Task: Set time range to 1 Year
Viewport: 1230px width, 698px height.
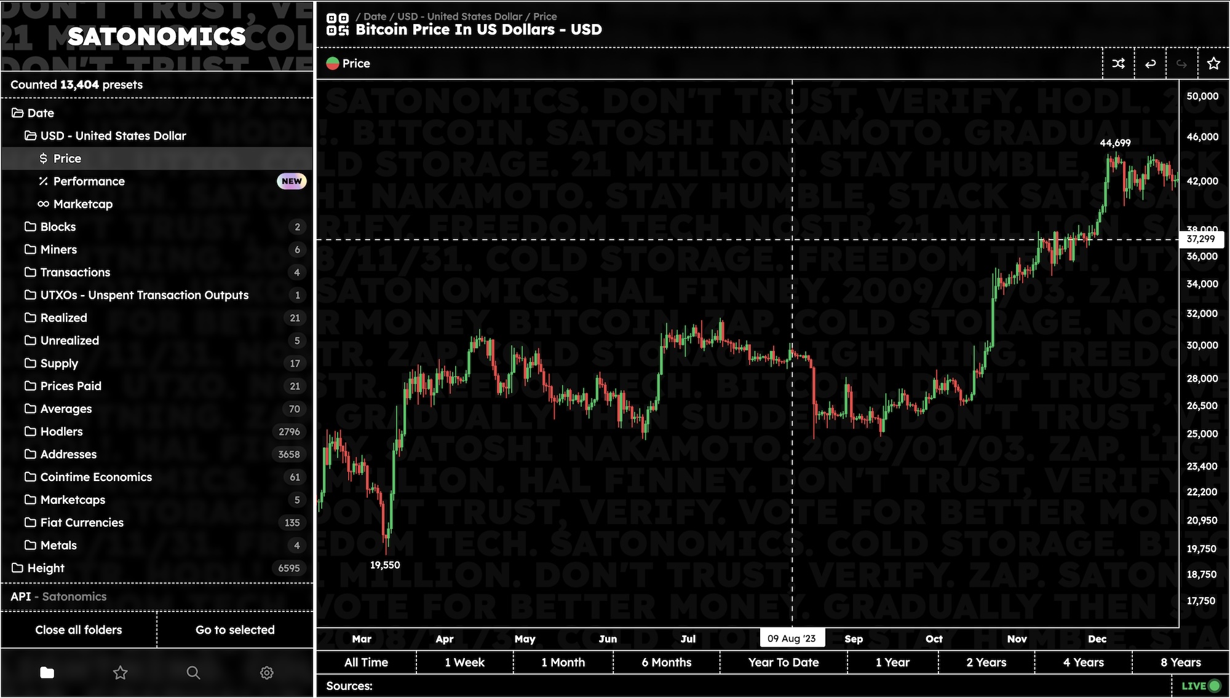Action: [x=893, y=662]
